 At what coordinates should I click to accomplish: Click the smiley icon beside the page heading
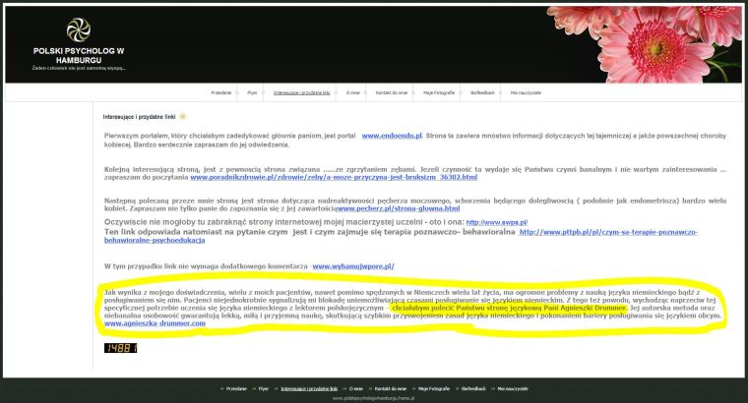(x=181, y=117)
